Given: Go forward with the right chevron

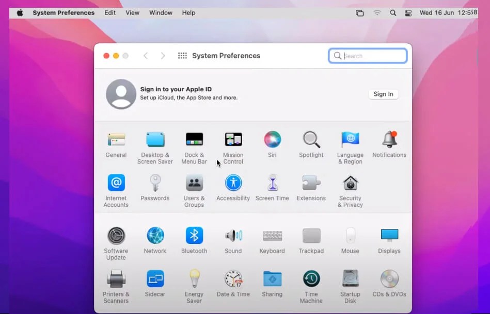Looking at the screenshot, I should point(163,56).
